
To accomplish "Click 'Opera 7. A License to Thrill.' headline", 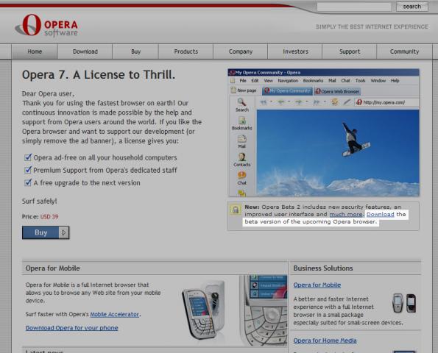I will click(x=99, y=75).
